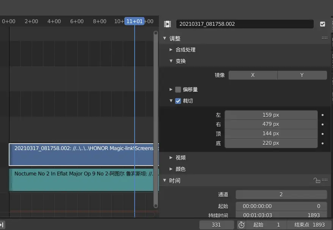Expand the 偏移量 subpanel
The height and width of the screenshot is (230, 333).
(171, 89)
